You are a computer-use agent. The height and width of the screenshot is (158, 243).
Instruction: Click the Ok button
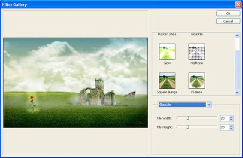(x=228, y=13)
